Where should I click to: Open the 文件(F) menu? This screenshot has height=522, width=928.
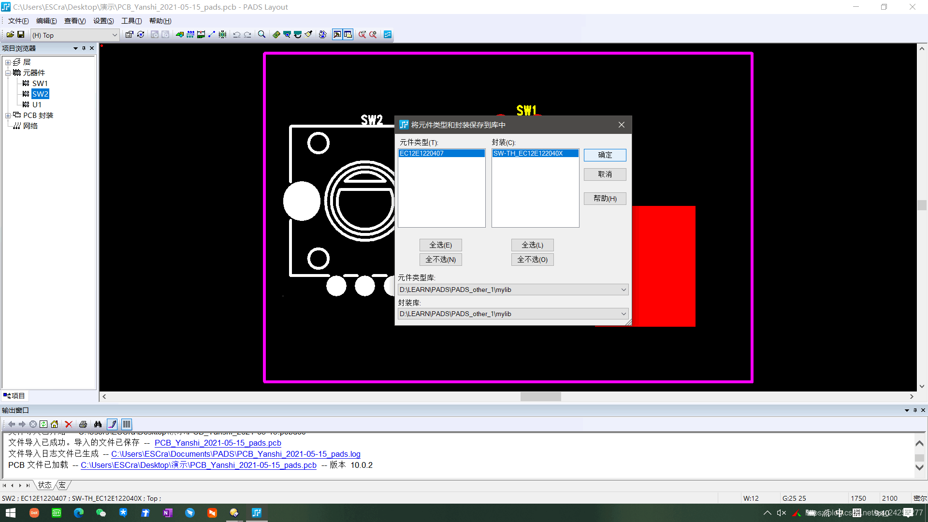[18, 21]
